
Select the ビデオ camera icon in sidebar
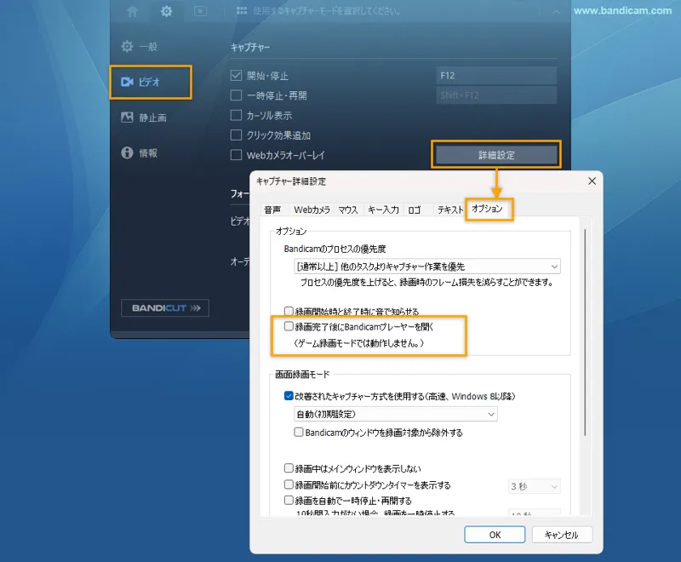pyautogui.click(x=127, y=82)
